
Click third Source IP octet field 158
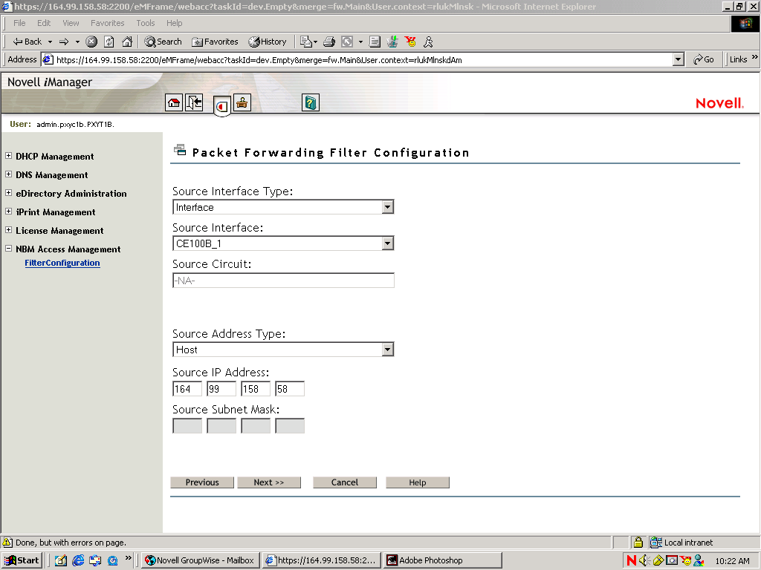coord(256,389)
